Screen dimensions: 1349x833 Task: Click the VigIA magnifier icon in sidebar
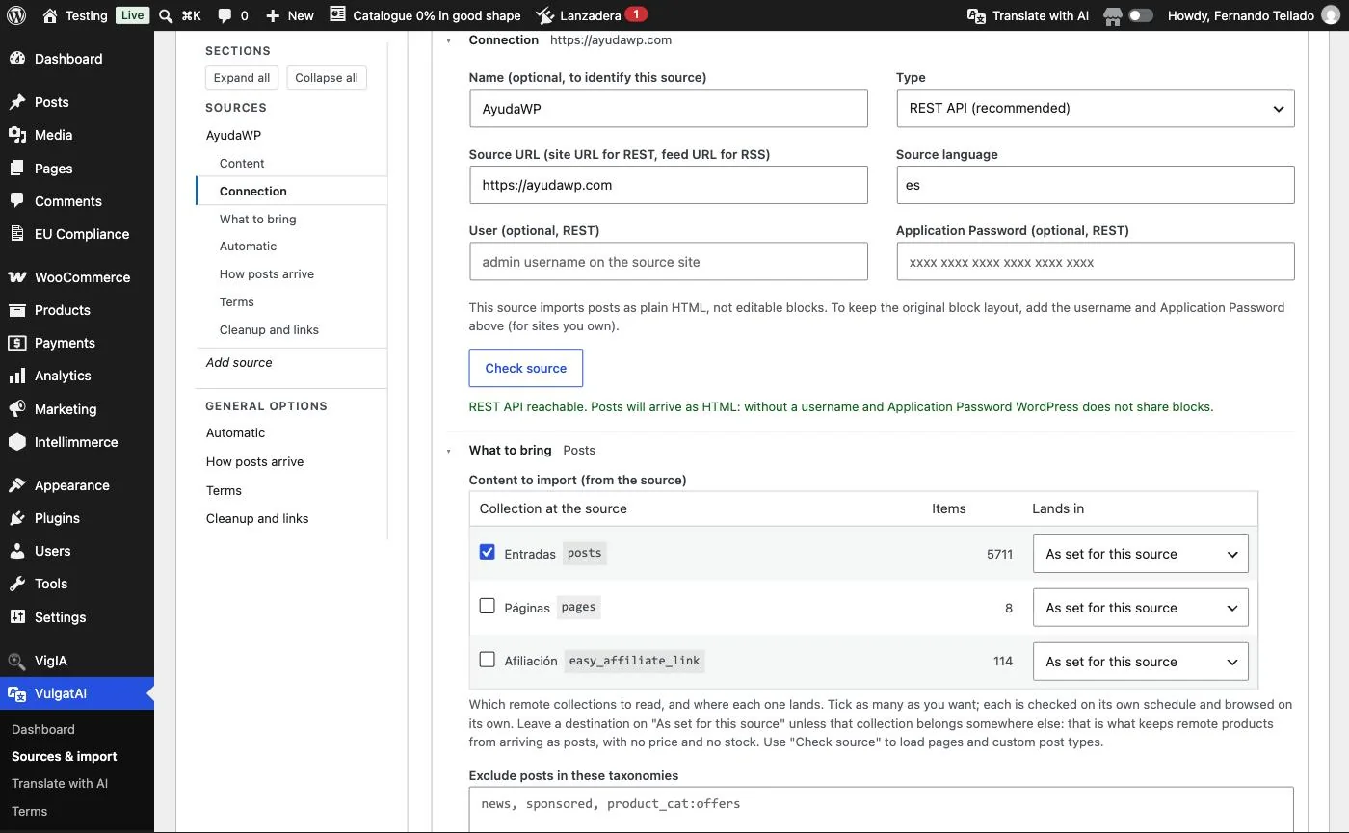click(17, 661)
